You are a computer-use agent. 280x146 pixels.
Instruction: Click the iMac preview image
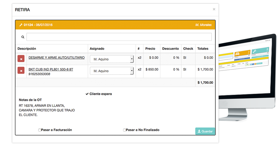click(x=248, y=79)
